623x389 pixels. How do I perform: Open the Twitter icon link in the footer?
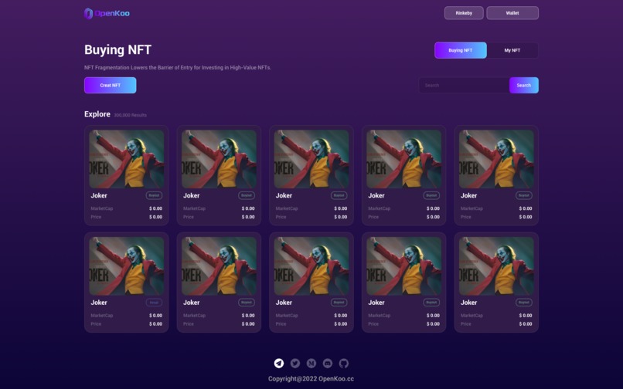[295, 364]
